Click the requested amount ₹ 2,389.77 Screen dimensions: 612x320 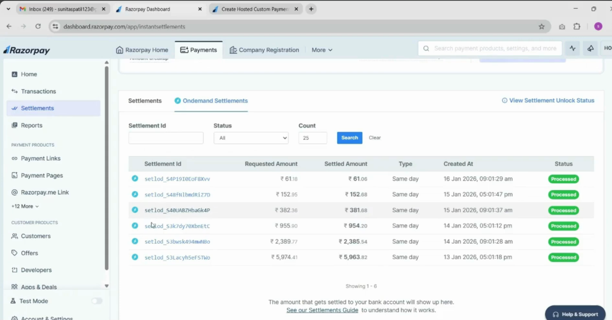284,241
